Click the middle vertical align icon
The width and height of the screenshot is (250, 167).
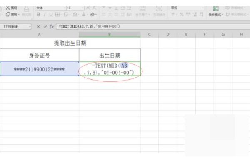110,8
